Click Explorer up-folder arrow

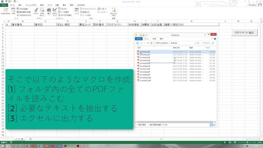pyautogui.click(x=148, y=43)
